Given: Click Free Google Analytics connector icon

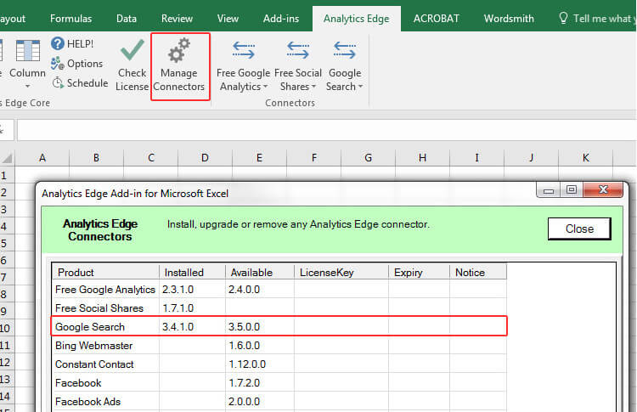Looking at the screenshot, I should (x=244, y=50).
